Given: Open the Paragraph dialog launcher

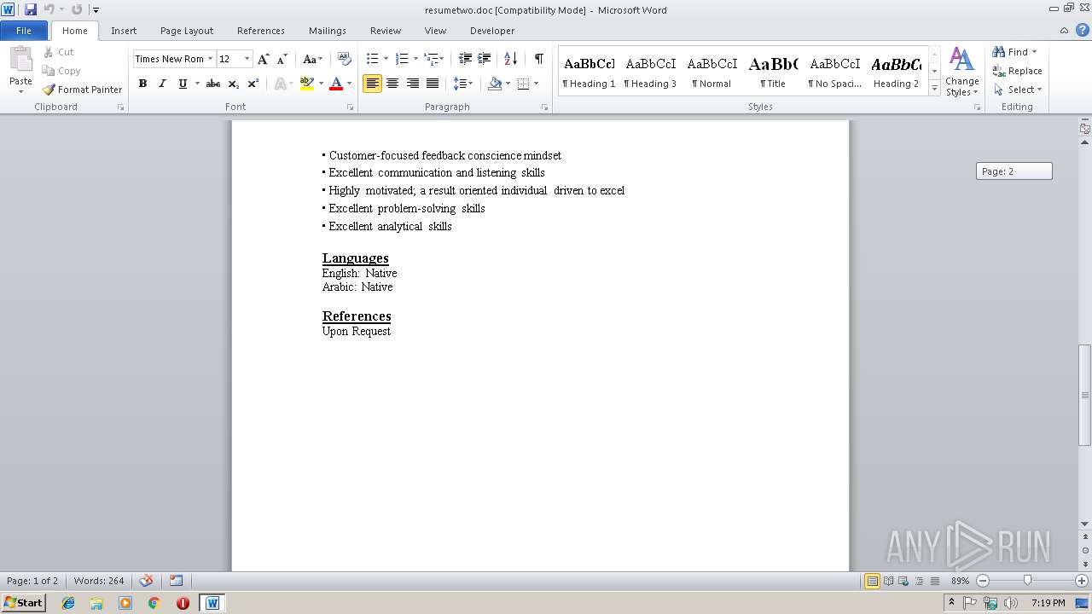Looking at the screenshot, I should [545, 107].
